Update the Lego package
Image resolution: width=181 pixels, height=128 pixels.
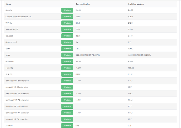pos(67,55)
